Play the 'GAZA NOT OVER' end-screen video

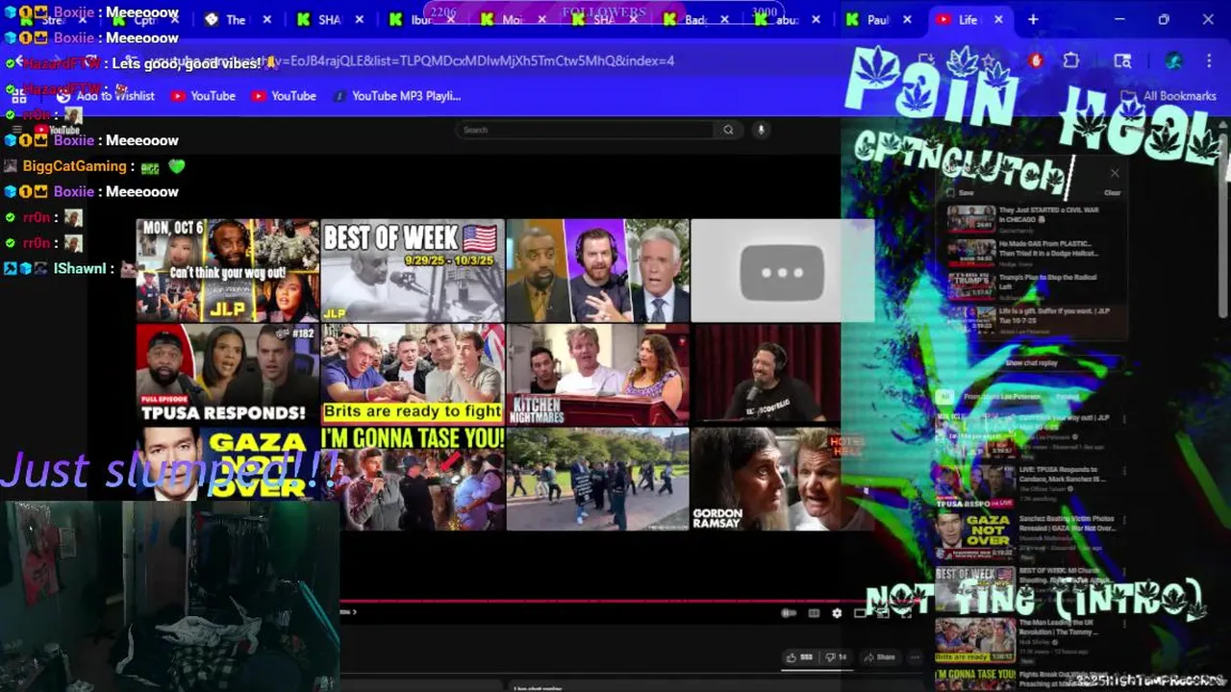[227, 463]
